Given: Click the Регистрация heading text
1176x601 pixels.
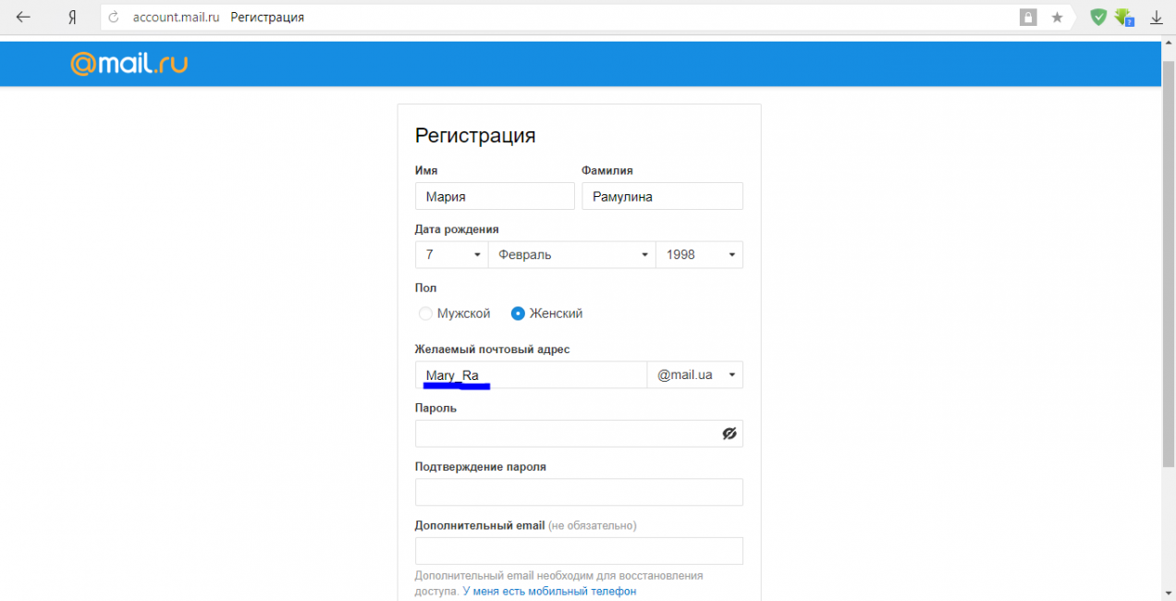Looking at the screenshot, I should coord(475,136).
